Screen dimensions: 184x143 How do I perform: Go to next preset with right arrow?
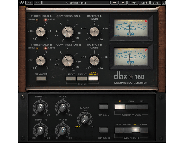[x=123, y=3]
